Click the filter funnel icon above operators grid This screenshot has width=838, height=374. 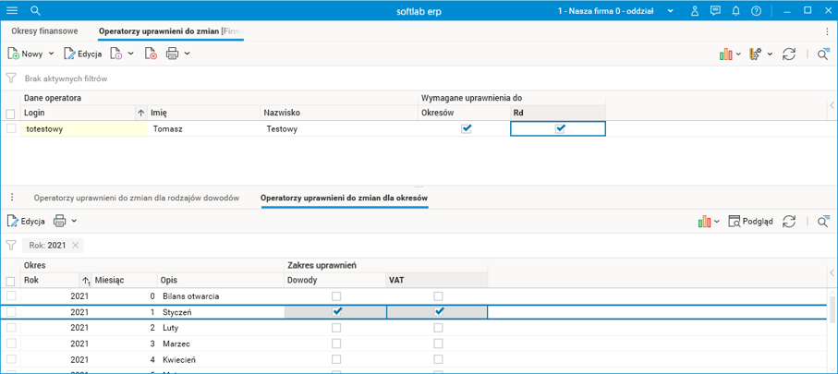click(x=12, y=78)
